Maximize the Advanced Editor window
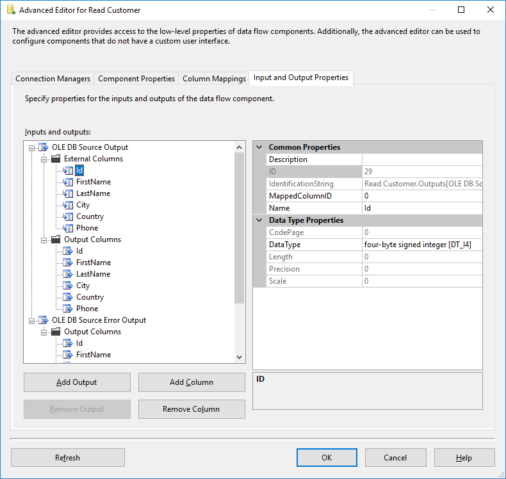The height and width of the screenshot is (479, 506). [x=461, y=10]
